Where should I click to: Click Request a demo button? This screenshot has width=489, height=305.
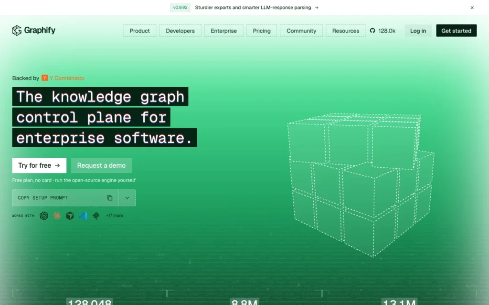click(101, 165)
